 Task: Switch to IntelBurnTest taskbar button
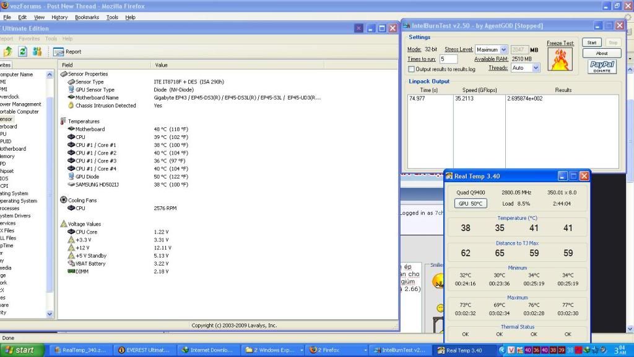[399, 350]
